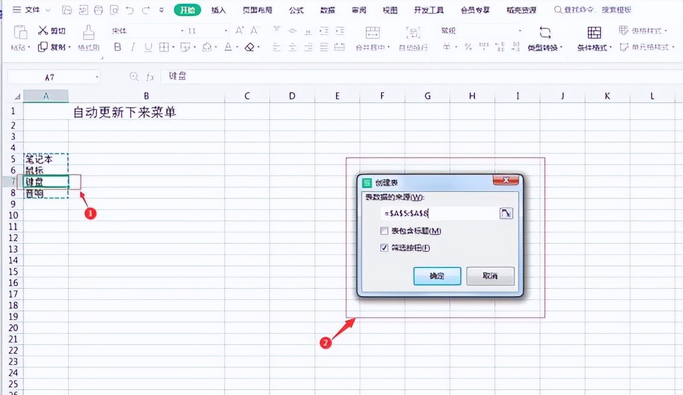Decrease font size with smaller A icon
The height and width of the screenshot is (395, 683).
(x=255, y=31)
